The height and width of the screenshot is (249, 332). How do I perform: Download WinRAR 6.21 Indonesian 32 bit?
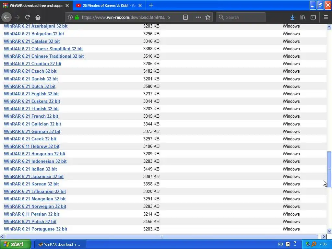35,161
